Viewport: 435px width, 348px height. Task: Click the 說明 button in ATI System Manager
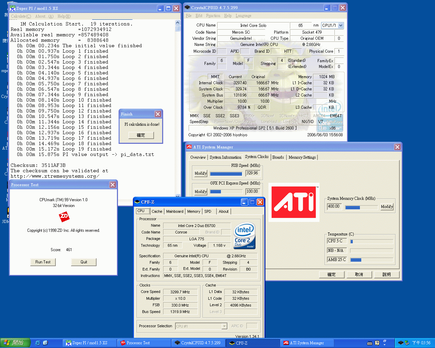(386, 275)
